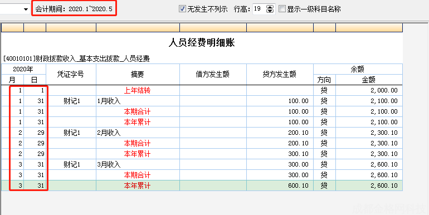The width and height of the screenshot is (429, 215).
Task: Click the 行高 value field showing 19
Action: click(x=260, y=9)
